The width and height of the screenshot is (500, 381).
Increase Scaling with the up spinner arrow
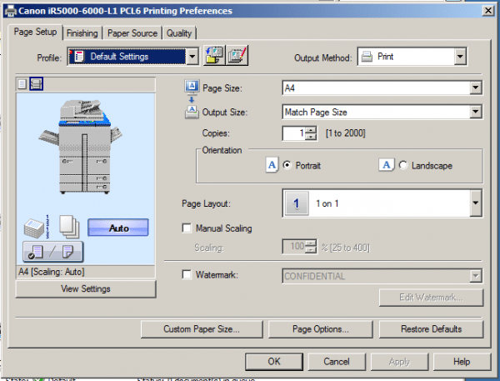(x=310, y=243)
